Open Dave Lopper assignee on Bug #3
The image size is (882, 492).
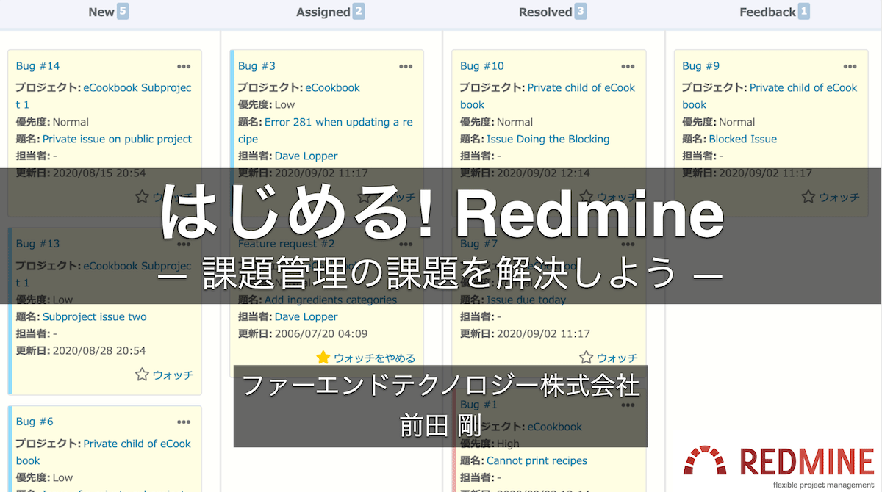point(306,156)
